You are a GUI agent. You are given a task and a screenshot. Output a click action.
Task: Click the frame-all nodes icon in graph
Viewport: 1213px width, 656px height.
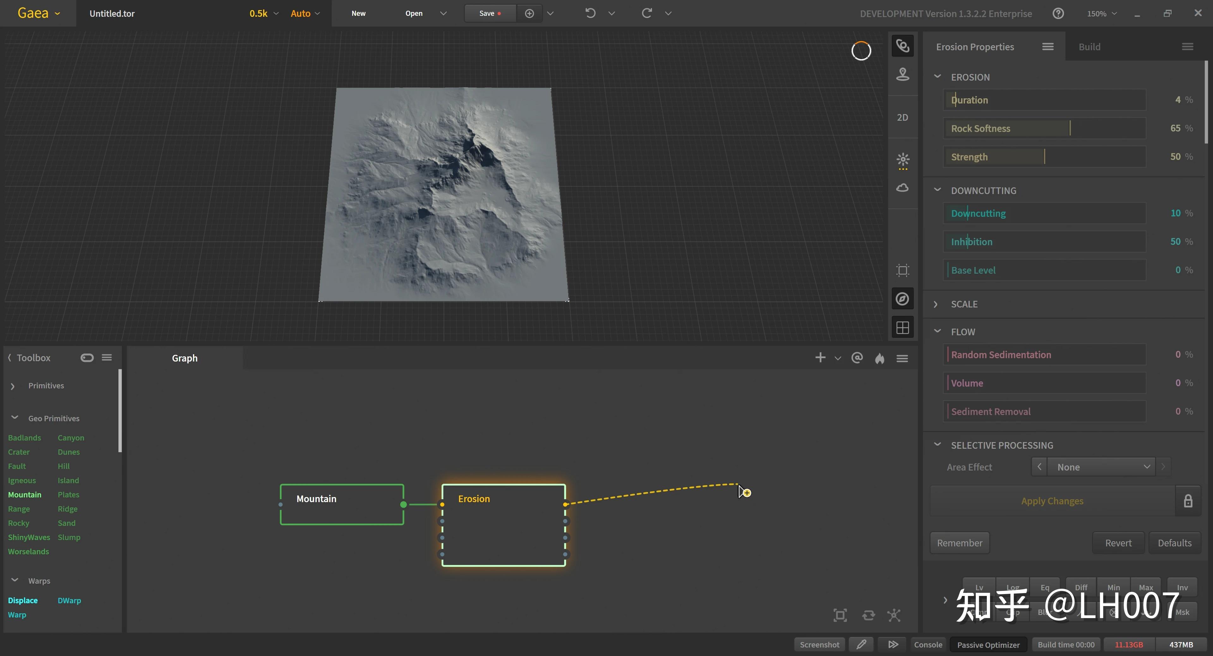(840, 615)
